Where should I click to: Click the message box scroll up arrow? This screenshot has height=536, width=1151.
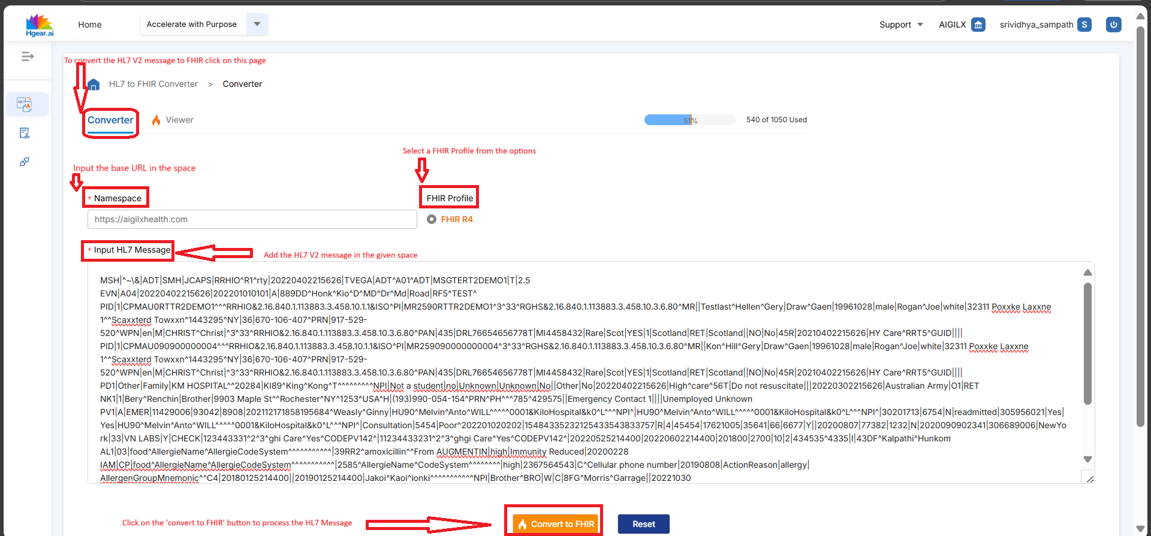[1087, 272]
